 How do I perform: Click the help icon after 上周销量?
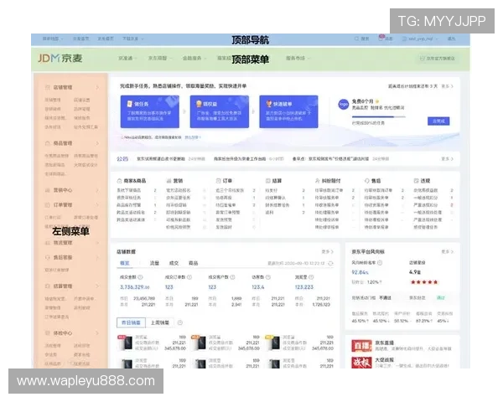click(x=180, y=322)
